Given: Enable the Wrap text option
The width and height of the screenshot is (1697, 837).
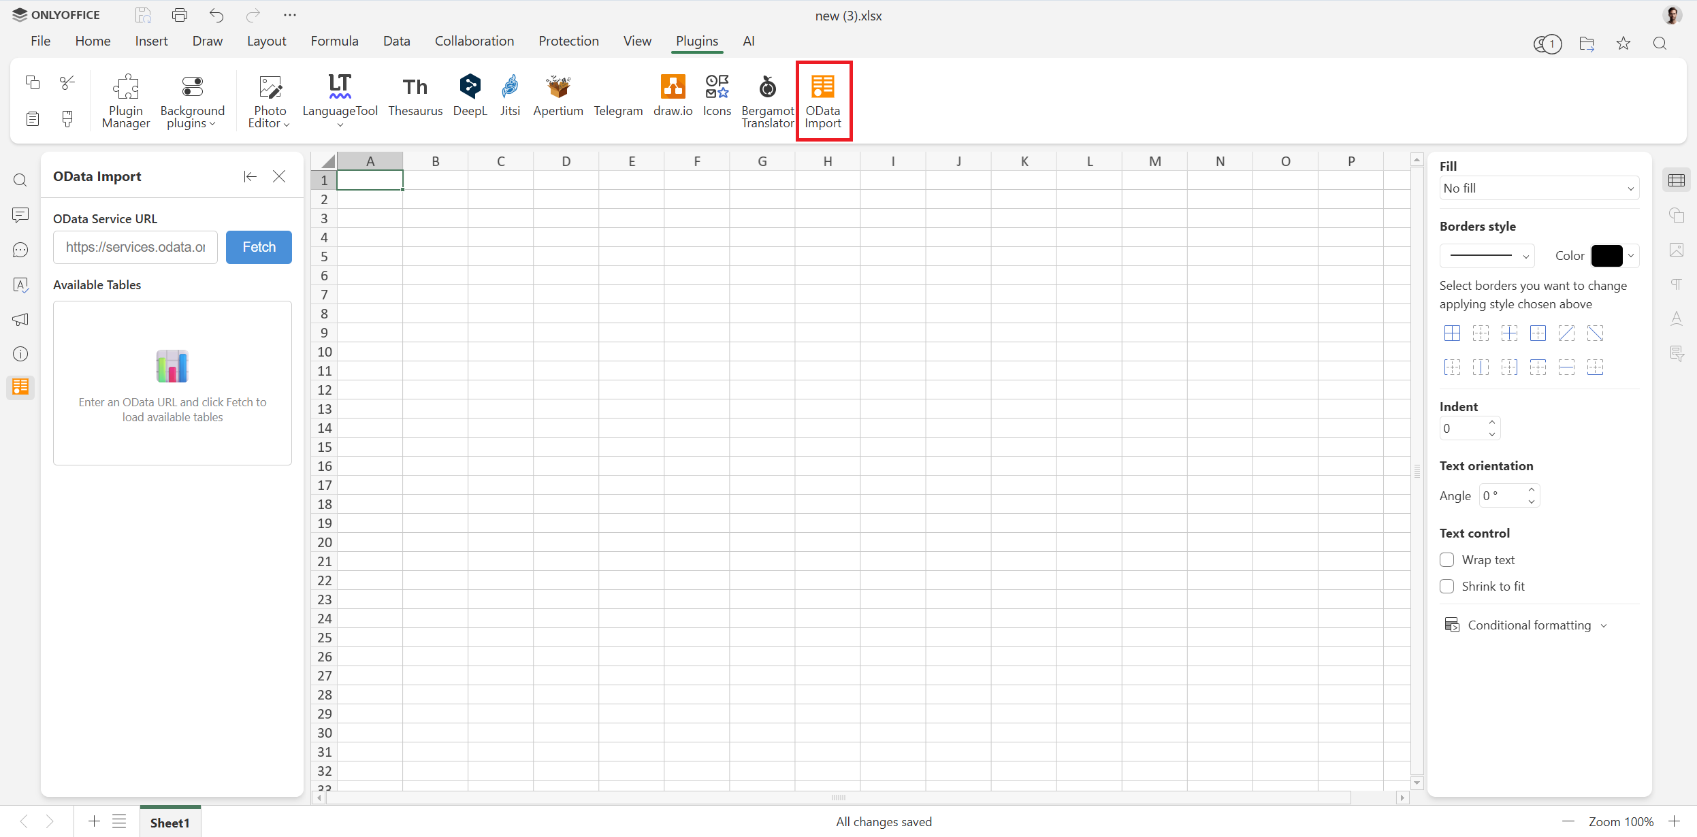Looking at the screenshot, I should 1447,559.
